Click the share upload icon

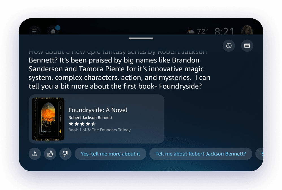35,154
